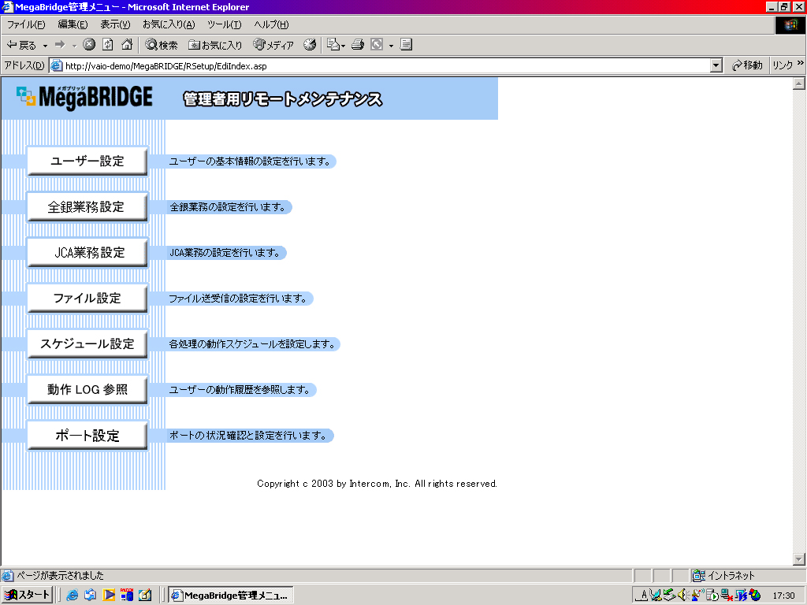Click the スタート (Start) button
This screenshot has width=807, height=605.
pyautogui.click(x=27, y=596)
